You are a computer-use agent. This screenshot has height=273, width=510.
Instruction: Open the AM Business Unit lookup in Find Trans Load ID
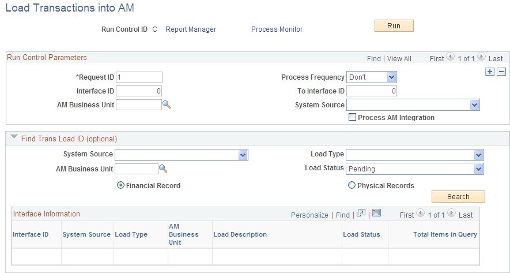pos(163,169)
